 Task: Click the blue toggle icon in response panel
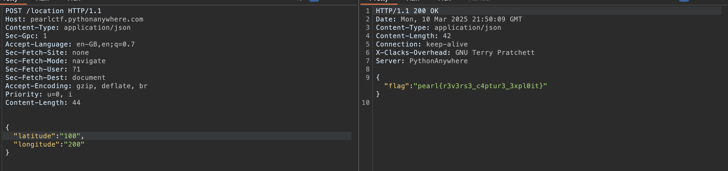(684, 1)
